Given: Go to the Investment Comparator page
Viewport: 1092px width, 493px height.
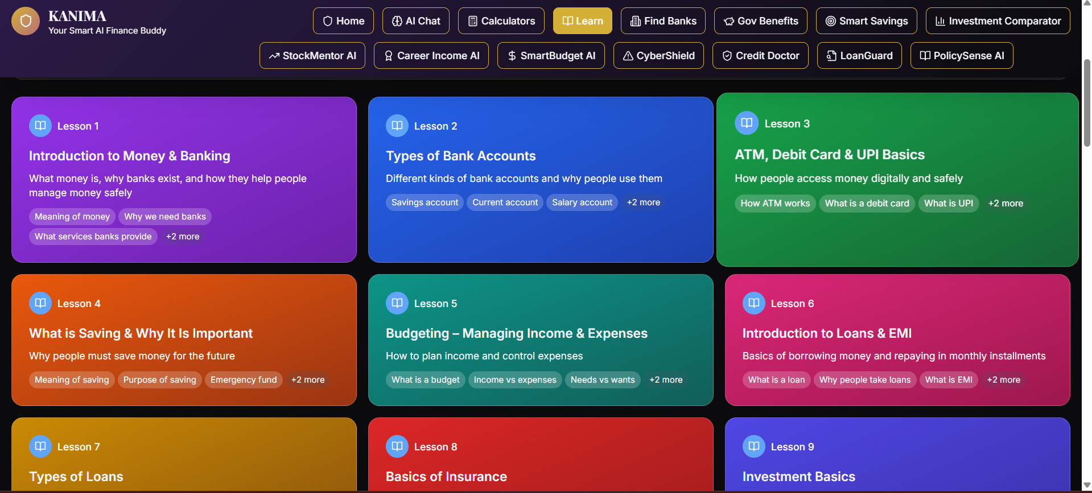Looking at the screenshot, I should [998, 21].
